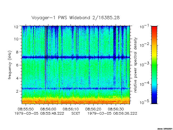Image resolution: width=173 pixels, height=130 pixels.
Task: Click the plot title 'Voyager-1 PWS Wideband 2/16385.28'
Action: coord(76,18)
